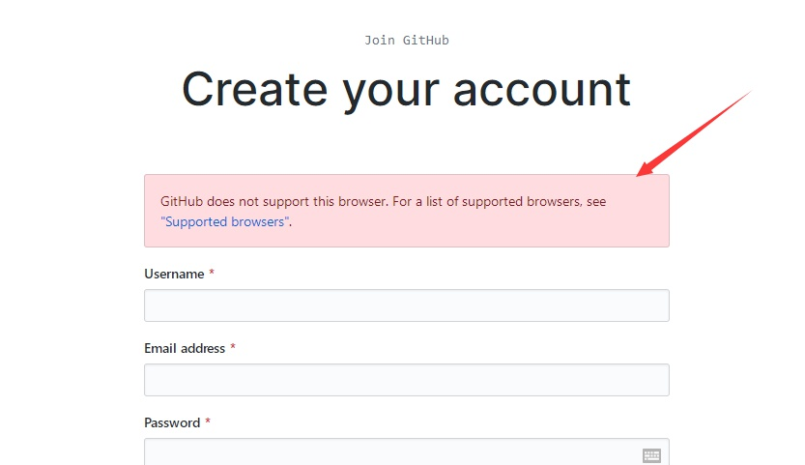Viewport: 805px width, 465px height.
Task: Click the "Email address" field label
Action: tap(185, 348)
